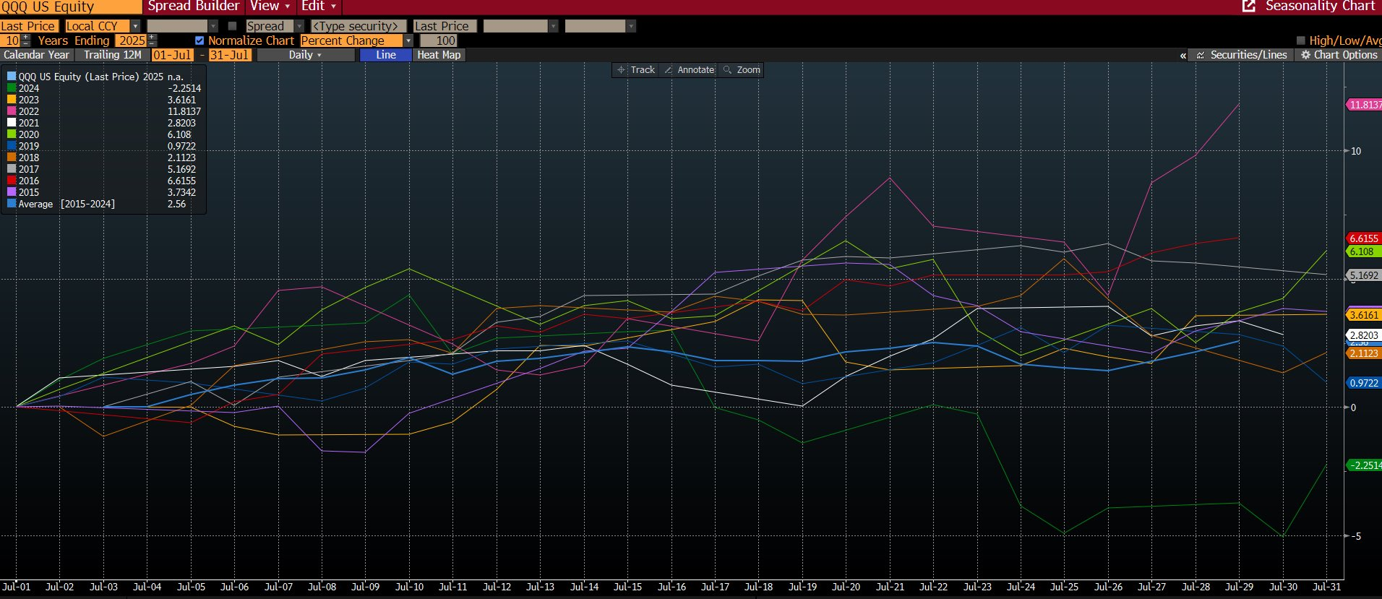This screenshot has width=1382, height=599.
Task: Open the Edit menu
Action: [318, 7]
